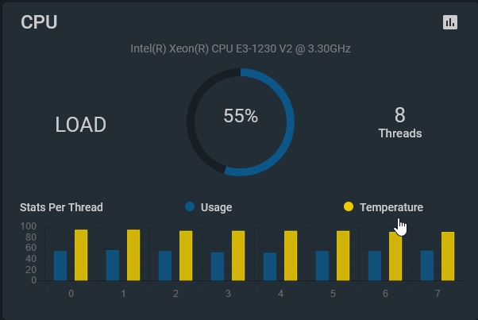Select thread 0 temperature bar
Image resolution: width=478 pixels, height=320 pixels.
(x=81, y=255)
